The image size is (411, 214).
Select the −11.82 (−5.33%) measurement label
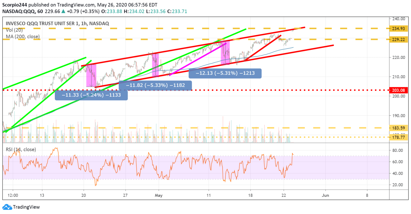tap(155, 85)
